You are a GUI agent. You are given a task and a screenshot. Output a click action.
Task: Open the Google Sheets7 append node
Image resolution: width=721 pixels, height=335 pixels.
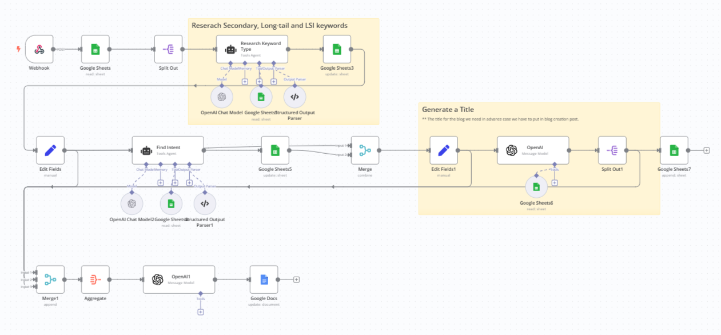coord(674,150)
